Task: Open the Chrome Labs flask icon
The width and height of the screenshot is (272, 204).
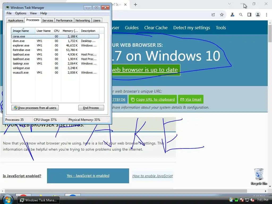Action: pyautogui.click(x=232, y=15)
